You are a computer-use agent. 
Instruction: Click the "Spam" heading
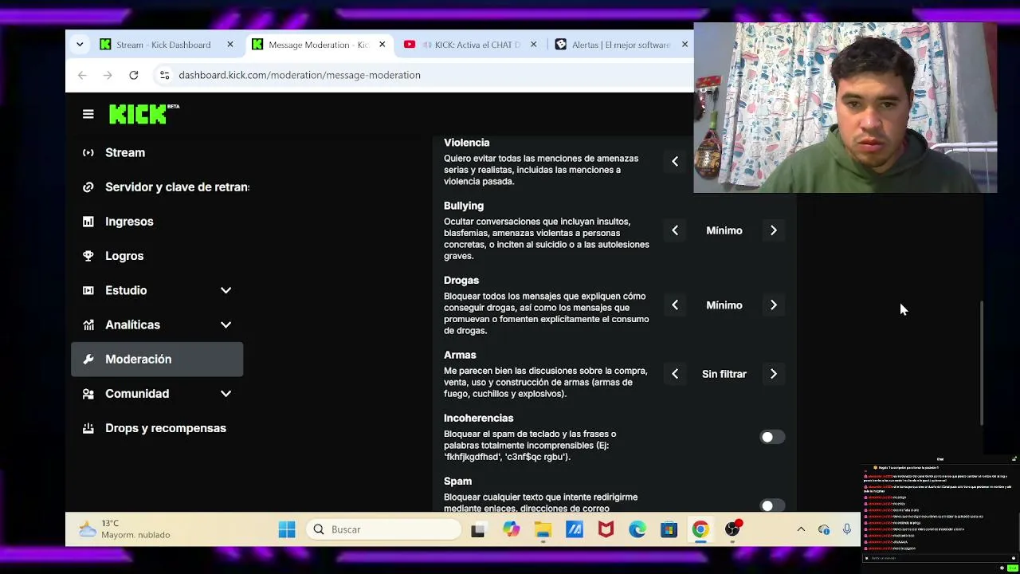pyautogui.click(x=458, y=482)
